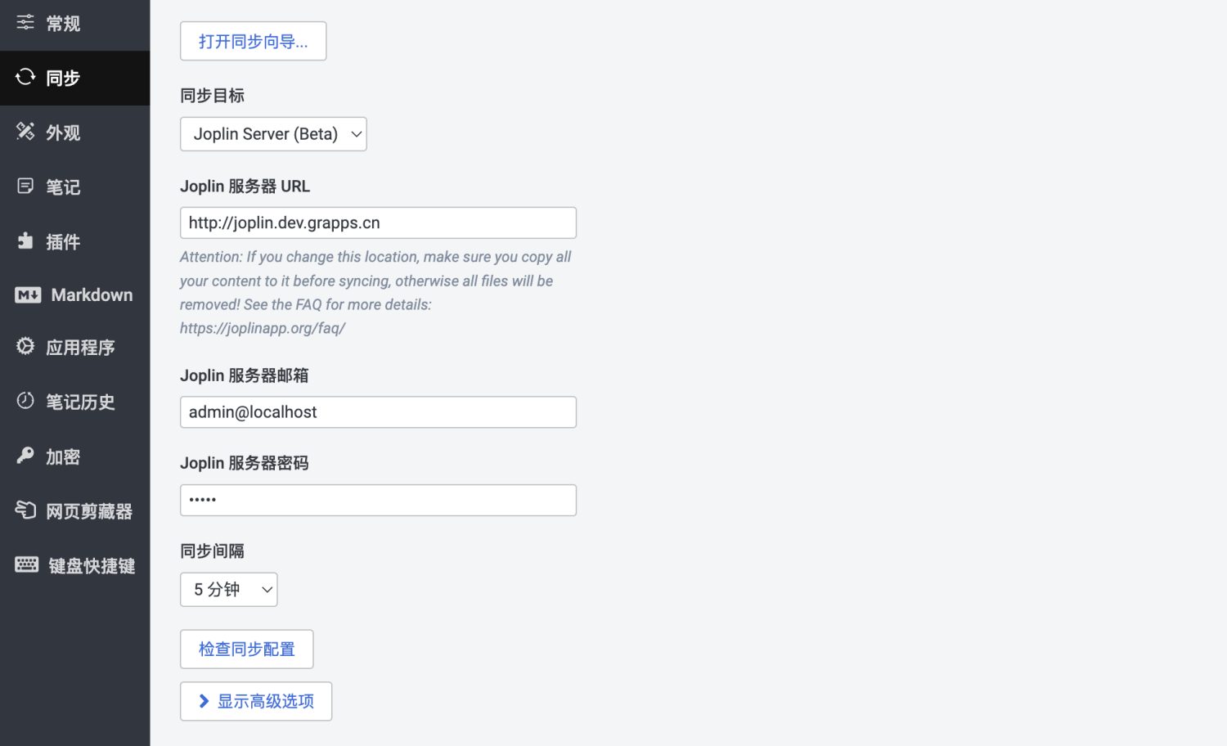1227x746 pixels.
Task: Click the 打开同步向导... button
Action: [x=253, y=41]
